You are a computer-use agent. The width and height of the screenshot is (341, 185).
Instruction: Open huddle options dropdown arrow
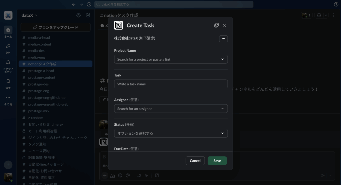click(326, 15)
